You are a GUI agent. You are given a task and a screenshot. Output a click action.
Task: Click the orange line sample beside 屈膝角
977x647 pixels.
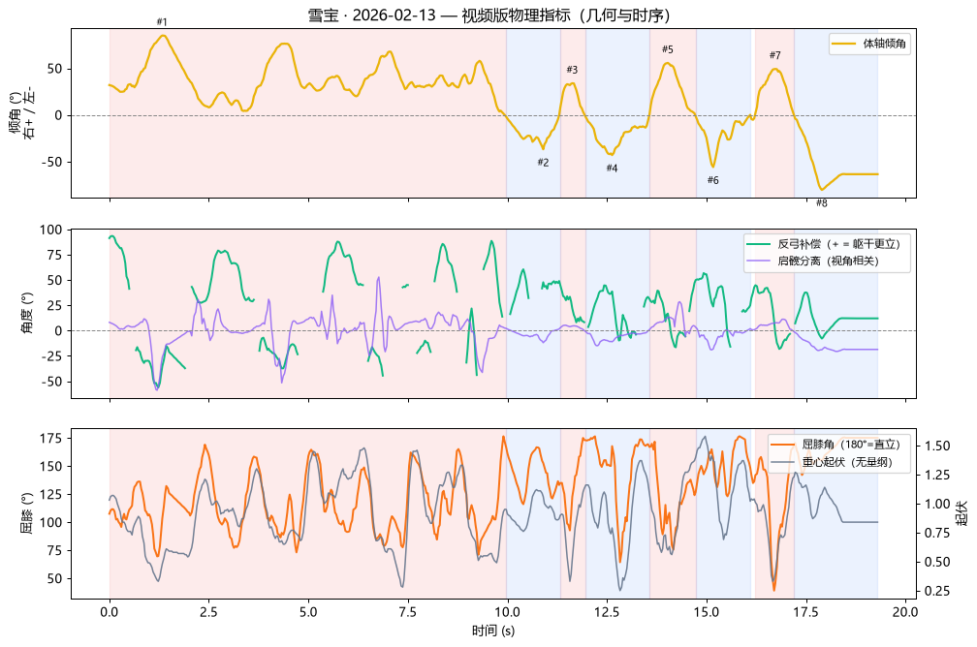coord(782,445)
